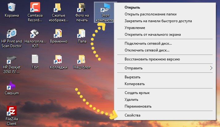Viewport: 220px width, 127px height.
Task: Click the Колледжи label text
Action: [59, 67]
